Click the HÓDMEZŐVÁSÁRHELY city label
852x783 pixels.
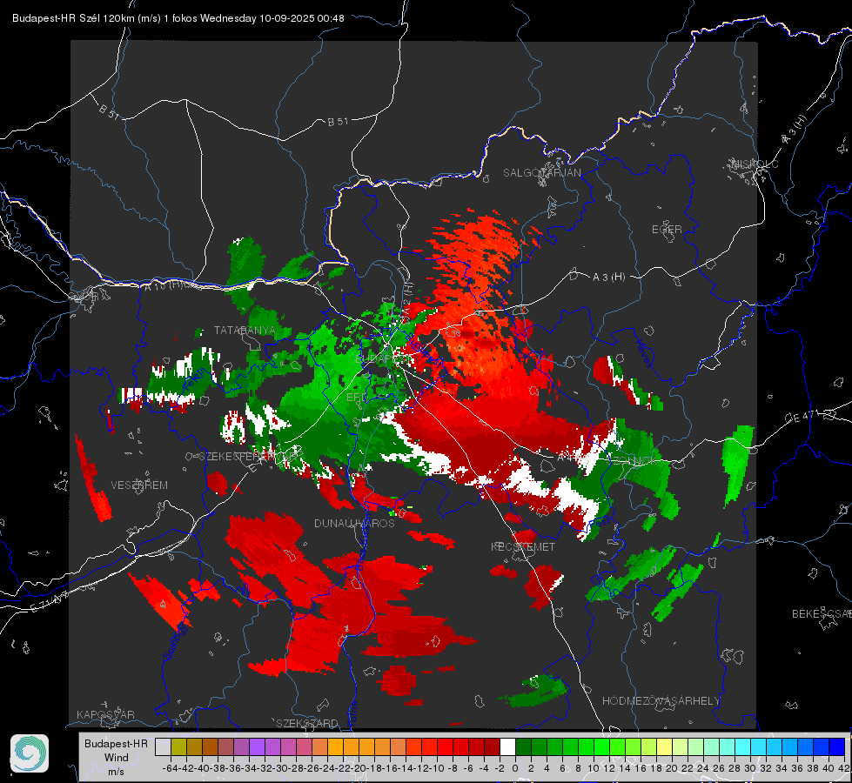(661, 701)
